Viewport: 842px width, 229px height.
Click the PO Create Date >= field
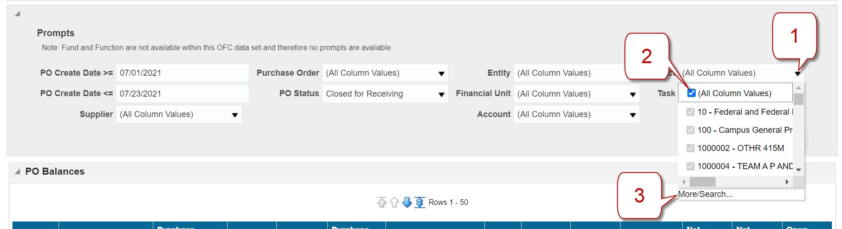point(182,73)
